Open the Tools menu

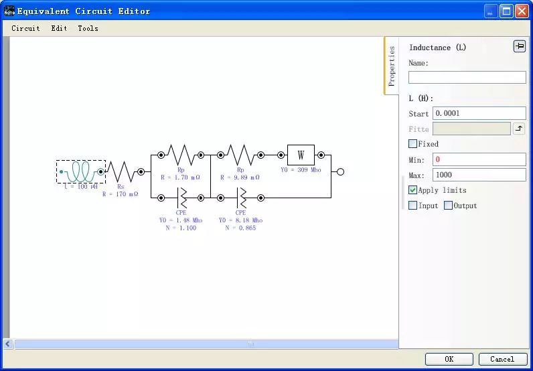88,28
